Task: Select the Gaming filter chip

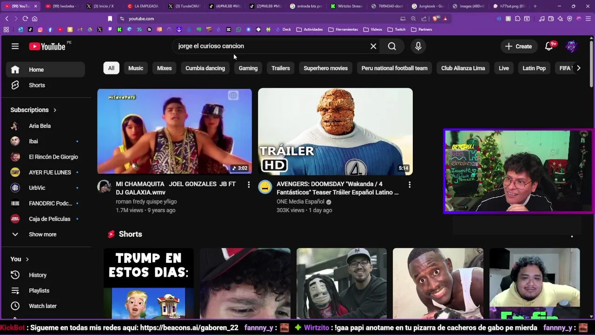Action: click(x=248, y=68)
